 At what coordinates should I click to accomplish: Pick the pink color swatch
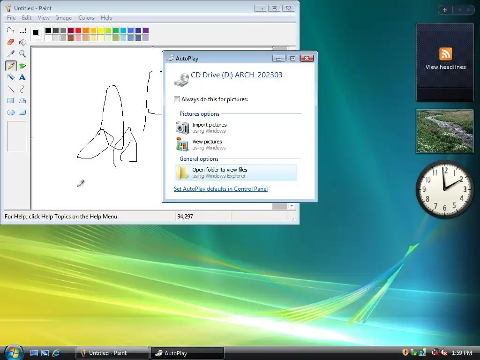[78, 37]
